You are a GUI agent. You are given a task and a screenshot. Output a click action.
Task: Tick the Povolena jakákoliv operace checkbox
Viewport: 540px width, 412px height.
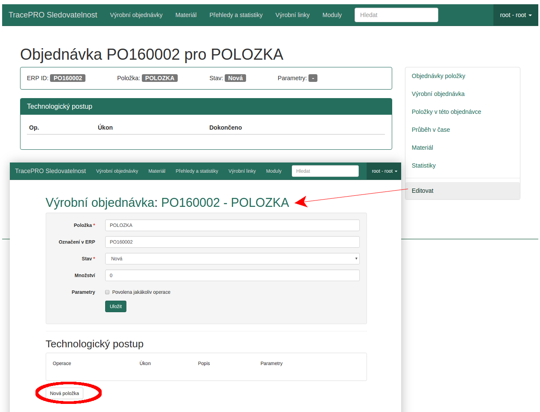[x=107, y=292]
